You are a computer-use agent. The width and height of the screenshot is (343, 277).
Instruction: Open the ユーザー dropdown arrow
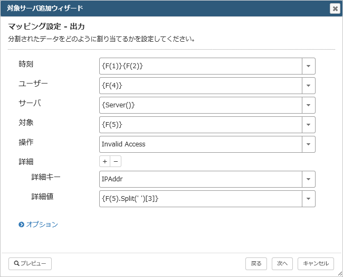pyautogui.click(x=309, y=86)
